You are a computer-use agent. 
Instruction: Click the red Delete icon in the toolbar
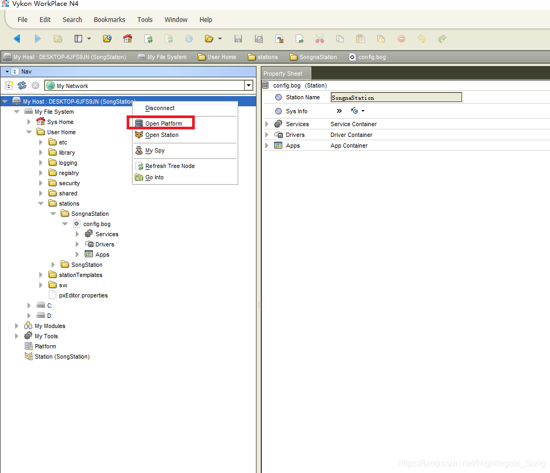(x=401, y=39)
